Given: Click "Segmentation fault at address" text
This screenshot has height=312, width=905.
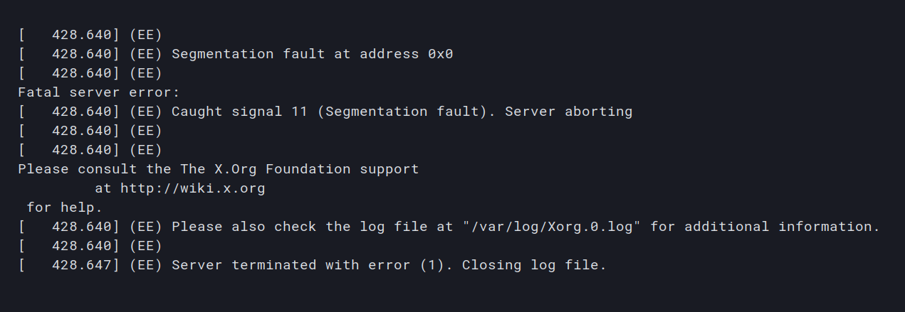Looking at the screenshot, I should (x=292, y=54).
